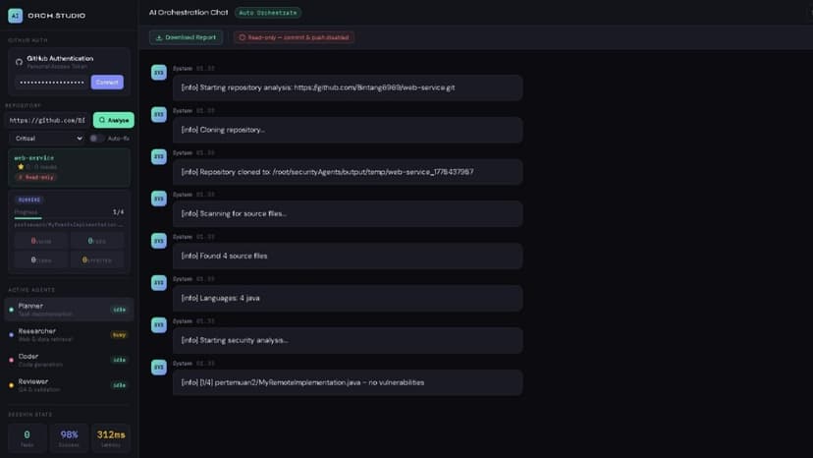Click the Orch Studio AI logo icon
The height and width of the screenshot is (458, 813).
[x=15, y=16]
